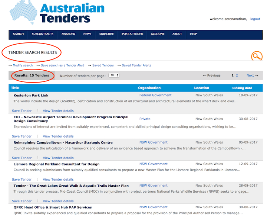
Task: Select SUBSCRIBE in the navigation bar
Action: (x=106, y=34)
